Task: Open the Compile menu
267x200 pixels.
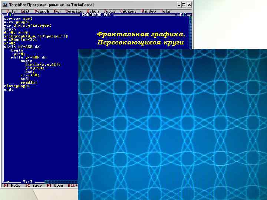Action: [x=74, y=11]
